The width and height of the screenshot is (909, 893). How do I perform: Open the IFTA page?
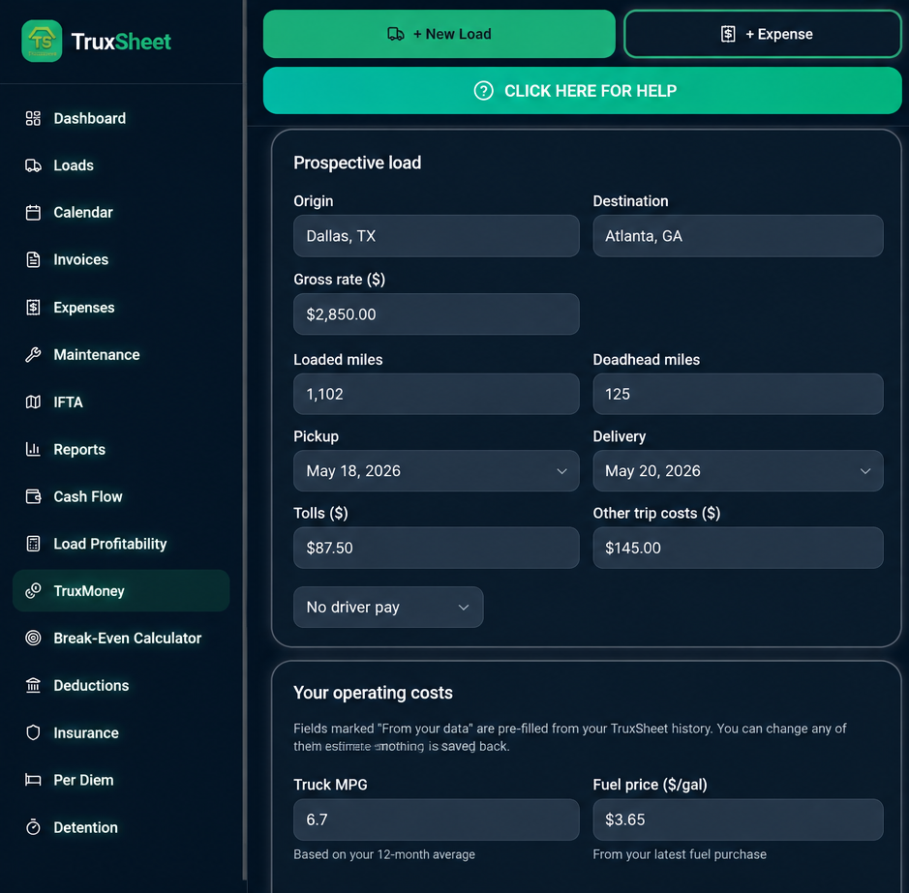121,402
